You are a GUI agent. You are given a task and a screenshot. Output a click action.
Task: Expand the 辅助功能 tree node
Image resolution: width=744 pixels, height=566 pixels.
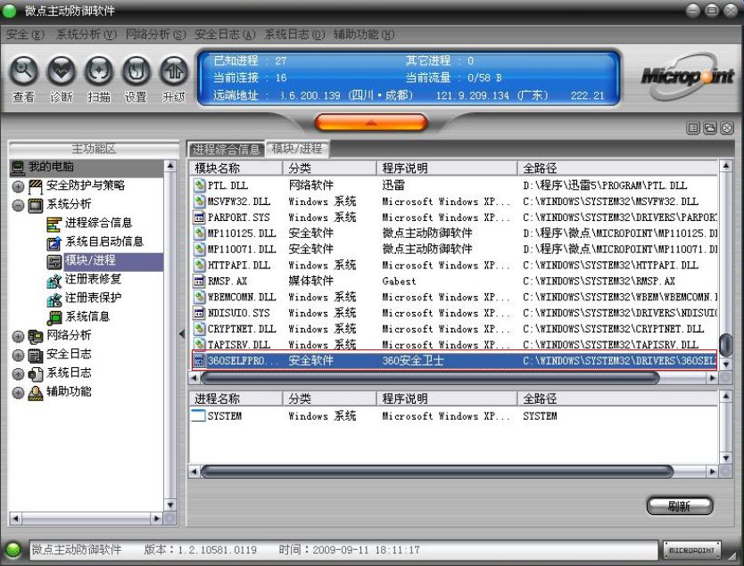click(x=18, y=392)
